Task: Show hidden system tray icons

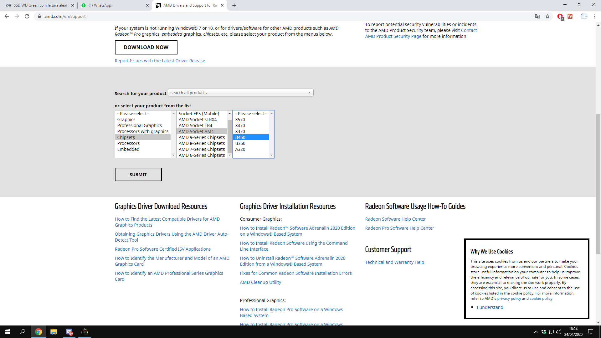Action: 536,332
